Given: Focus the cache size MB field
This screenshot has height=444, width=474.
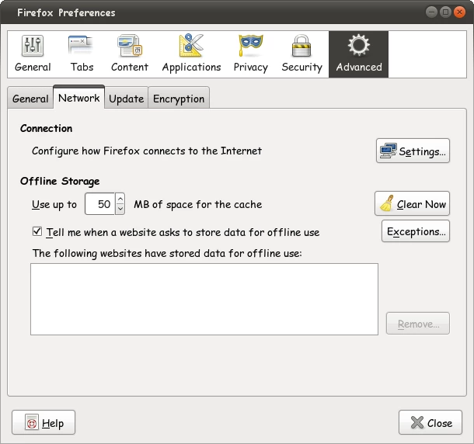Looking at the screenshot, I should click(99, 204).
